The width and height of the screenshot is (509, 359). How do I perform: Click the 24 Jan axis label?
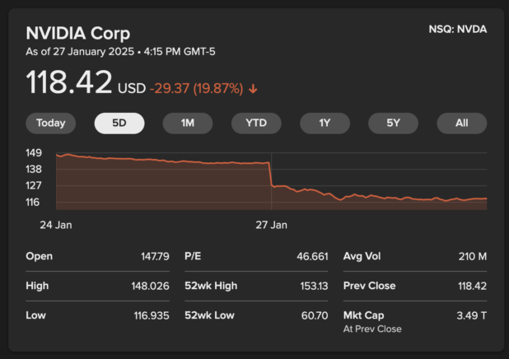click(56, 224)
